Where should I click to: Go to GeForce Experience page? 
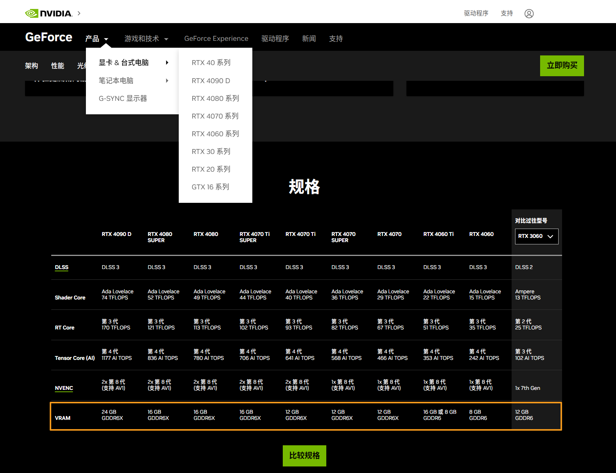(x=216, y=39)
